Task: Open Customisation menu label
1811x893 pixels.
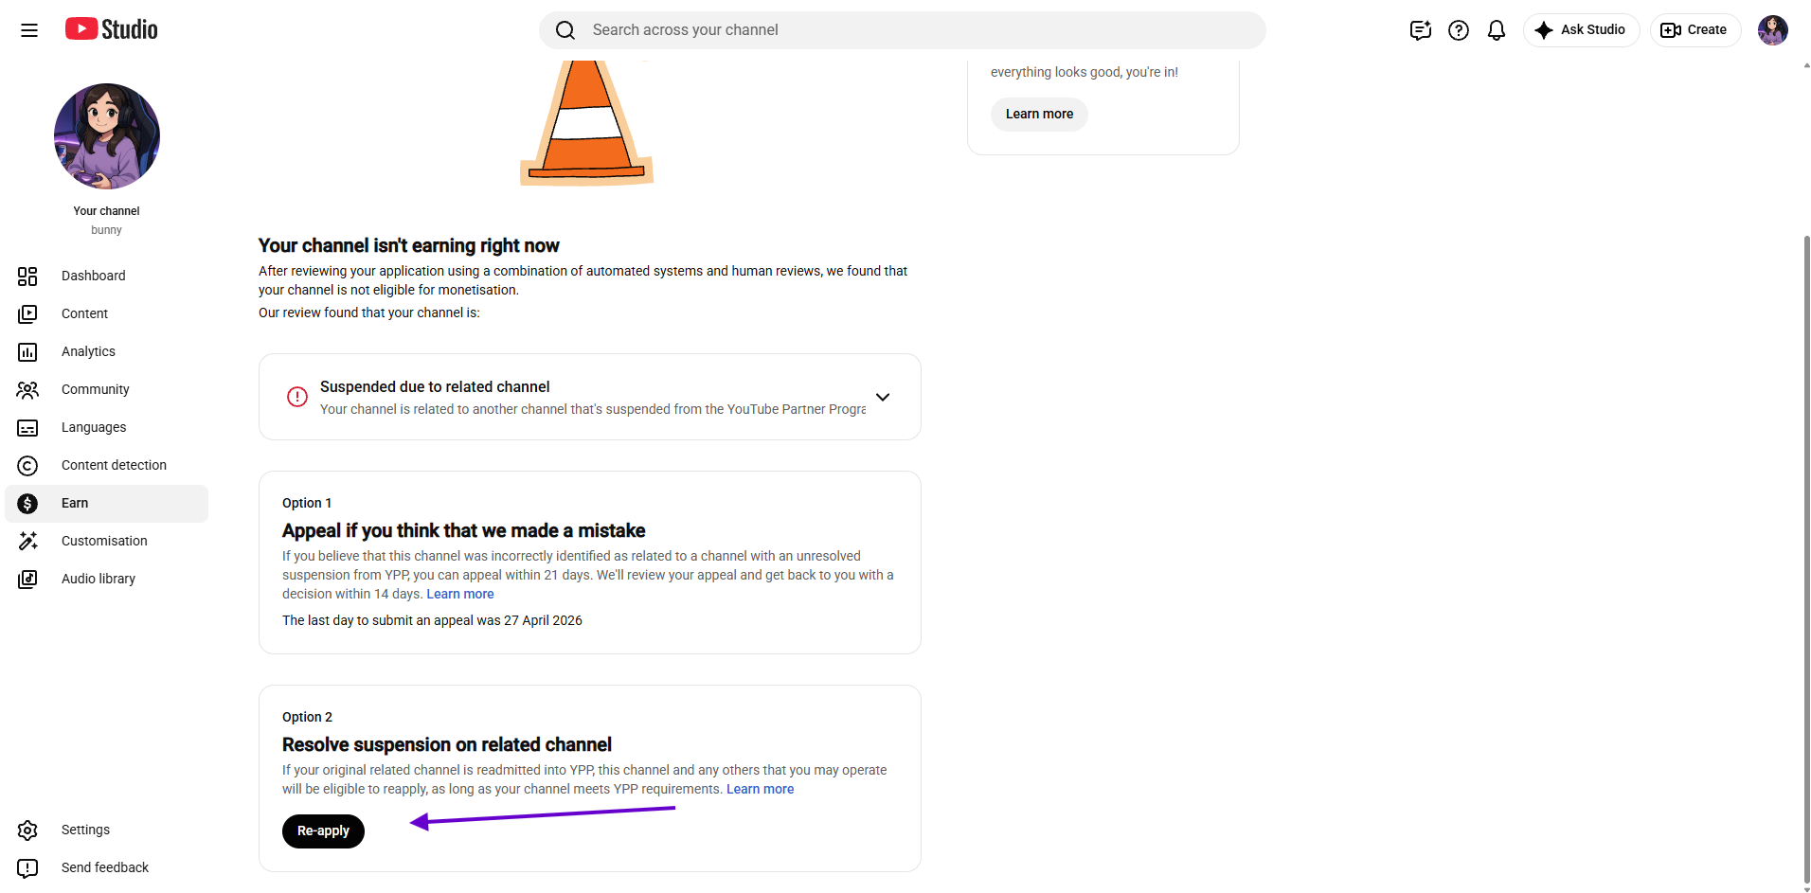Action: pos(104,541)
